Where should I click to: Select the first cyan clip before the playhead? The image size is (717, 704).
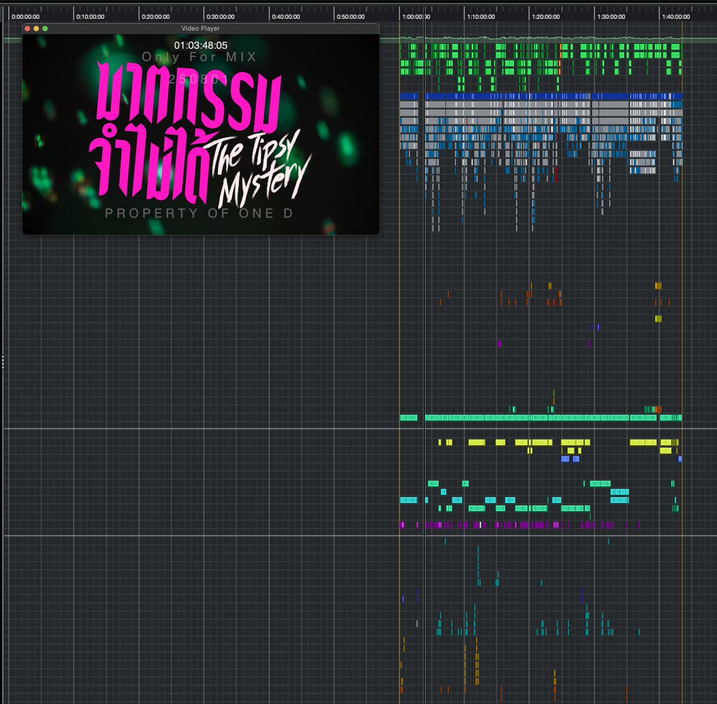click(409, 500)
